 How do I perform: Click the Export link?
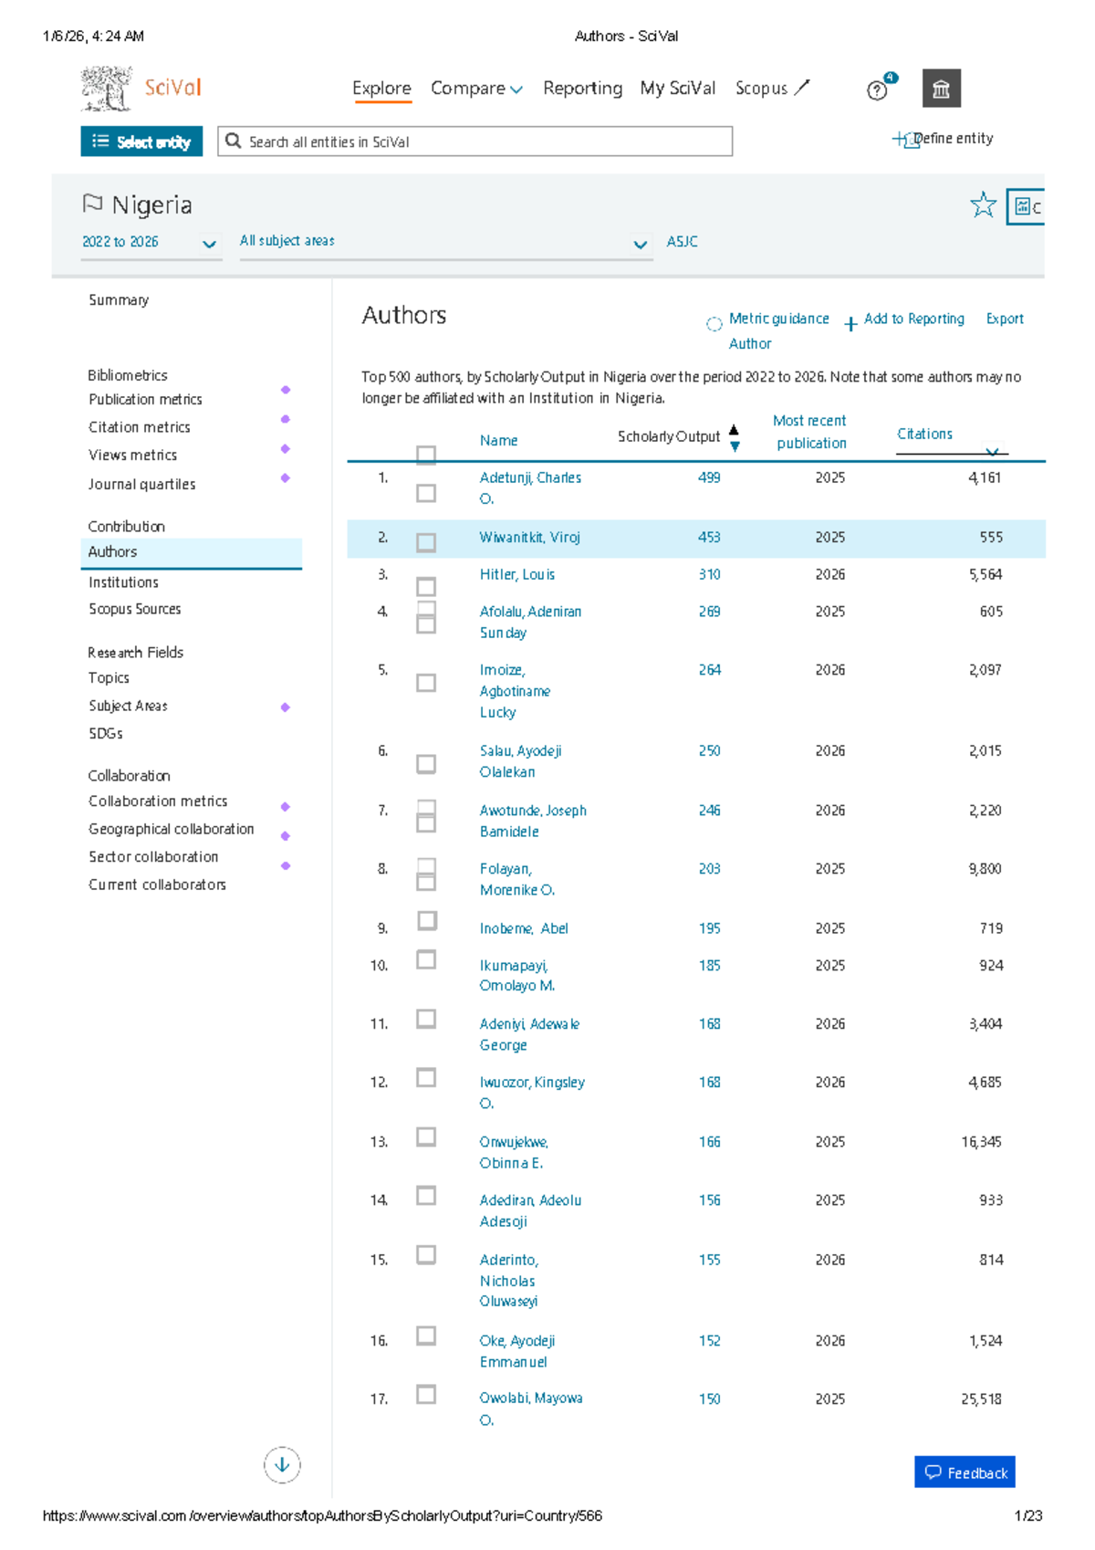tap(1004, 319)
